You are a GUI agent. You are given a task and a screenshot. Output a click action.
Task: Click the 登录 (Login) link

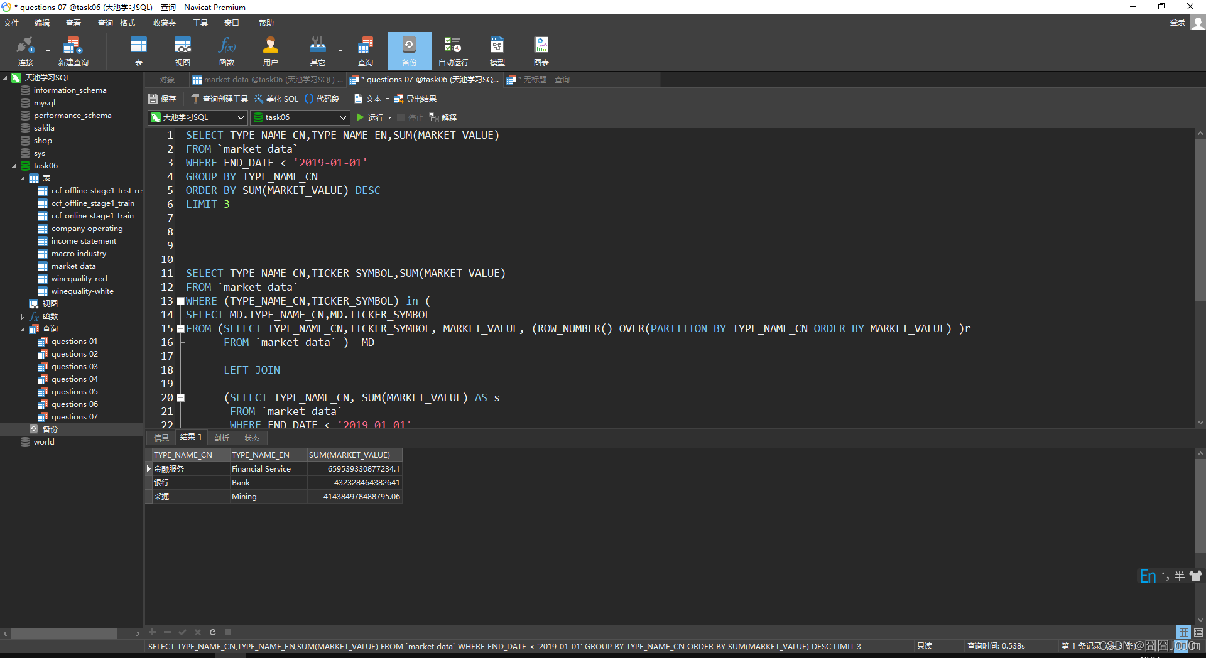[1178, 23]
